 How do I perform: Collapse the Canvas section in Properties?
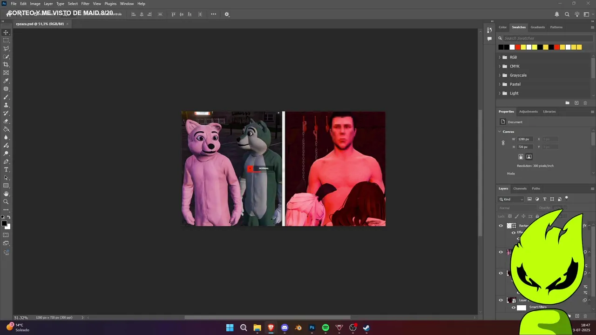click(x=500, y=132)
